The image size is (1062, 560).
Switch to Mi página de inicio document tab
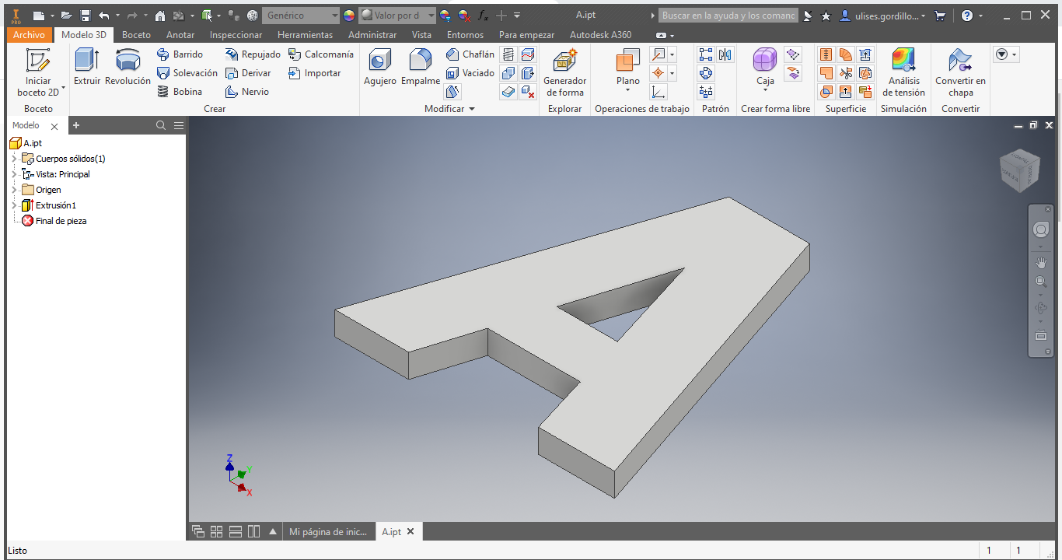[328, 532]
